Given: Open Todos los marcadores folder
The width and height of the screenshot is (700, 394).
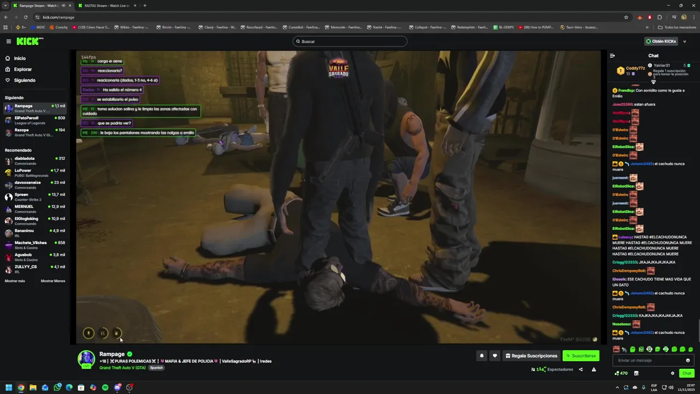Looking at the screenshot, I should 677,27.
